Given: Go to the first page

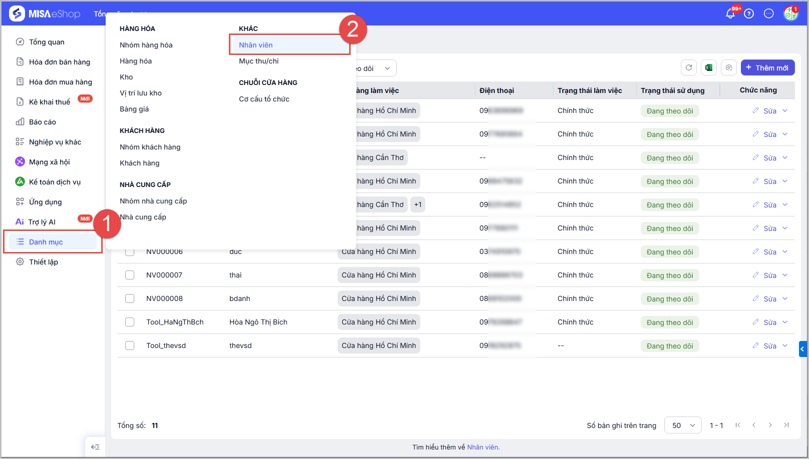Looking at the screenshot, I should tap(738, 425).
